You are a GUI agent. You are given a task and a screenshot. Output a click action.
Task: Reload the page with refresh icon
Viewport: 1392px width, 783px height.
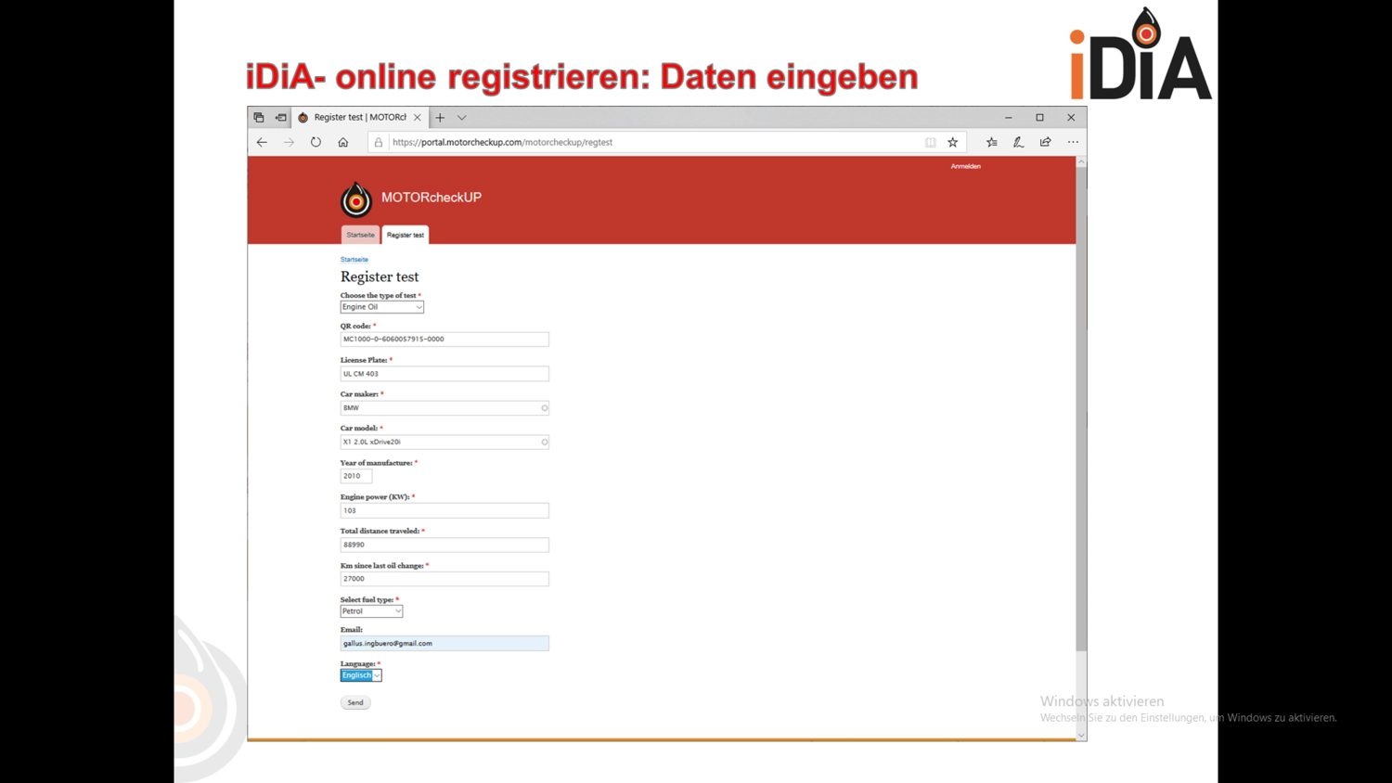pos(316,142)
